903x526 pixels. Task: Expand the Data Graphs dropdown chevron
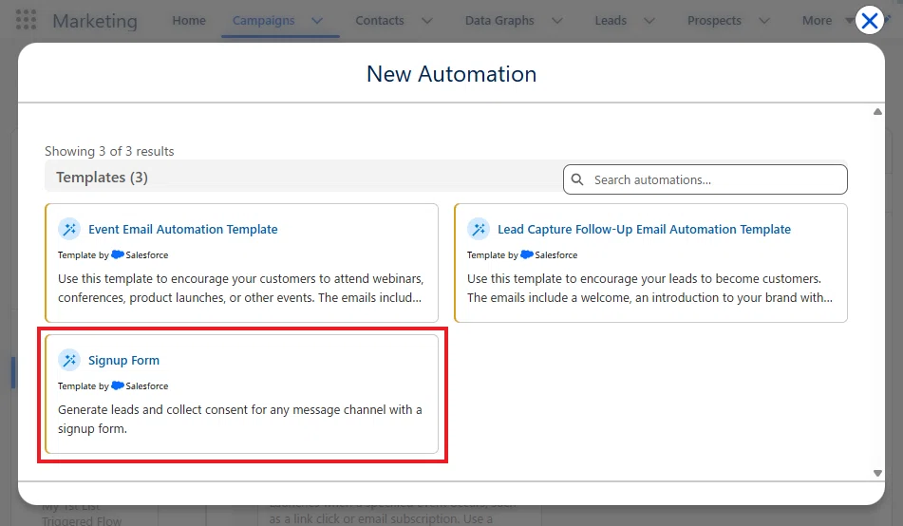coord(556,21)
